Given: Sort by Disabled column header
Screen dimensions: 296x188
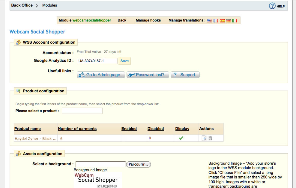Looking at the screenshot, I should coord(156,129).
